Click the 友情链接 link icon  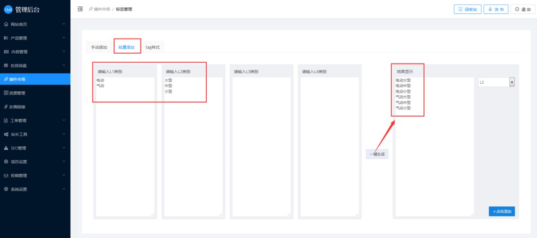pos(6,107)
